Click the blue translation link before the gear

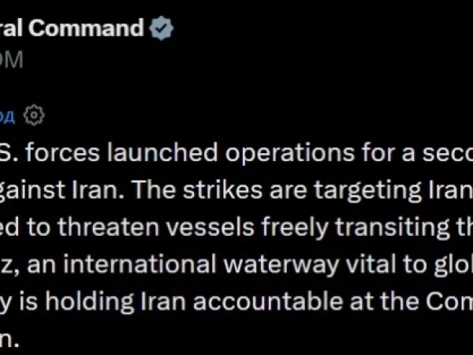(7, 116)
